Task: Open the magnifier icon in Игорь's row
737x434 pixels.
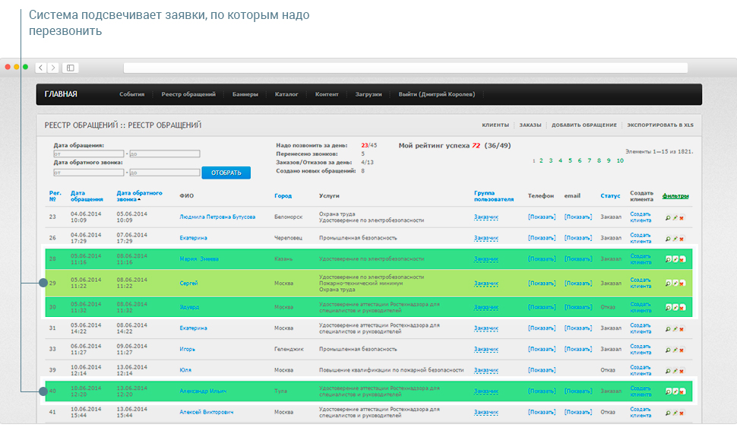Action: click(x=668, y=350)
